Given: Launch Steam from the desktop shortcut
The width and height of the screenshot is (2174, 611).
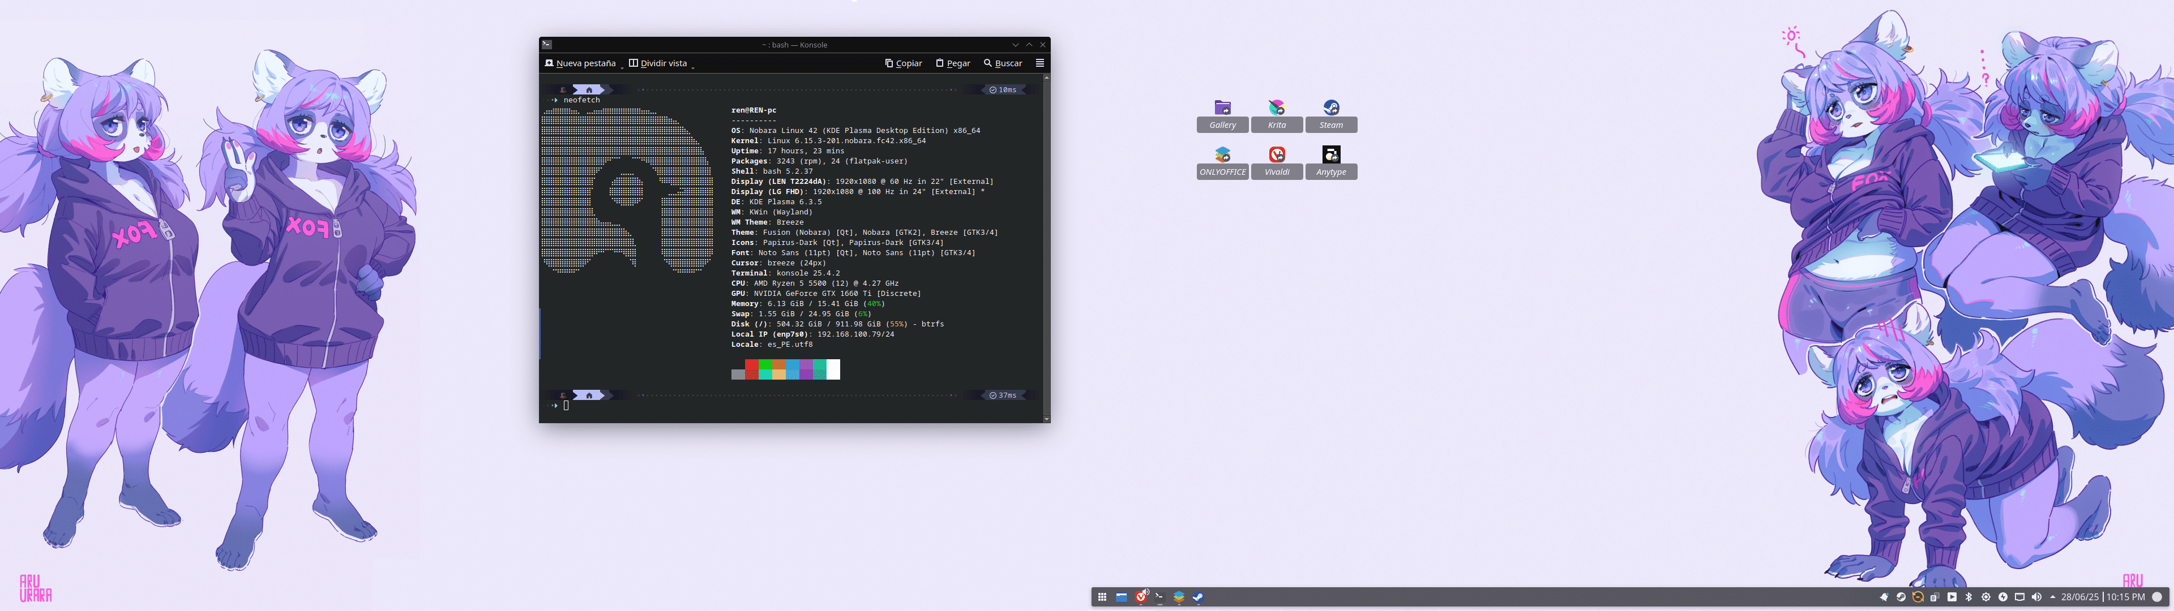Looking at the screenshot, I should pyautogui.click(x=1331, y=108).
